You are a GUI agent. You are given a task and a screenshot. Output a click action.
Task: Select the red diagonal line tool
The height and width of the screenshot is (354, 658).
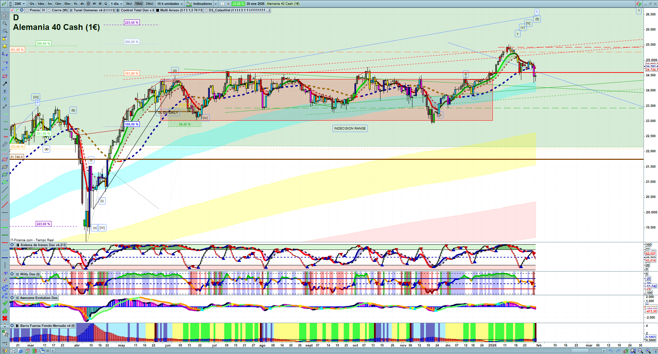tap(5, 205)
